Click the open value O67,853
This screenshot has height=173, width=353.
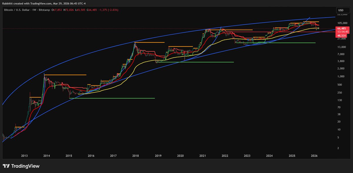tap(57, 10)
